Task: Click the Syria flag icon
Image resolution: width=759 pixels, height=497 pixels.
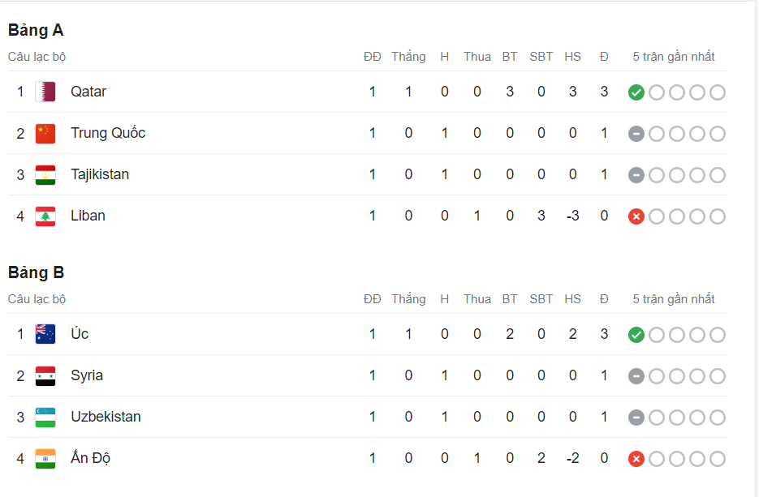Action: click(45, 375)
